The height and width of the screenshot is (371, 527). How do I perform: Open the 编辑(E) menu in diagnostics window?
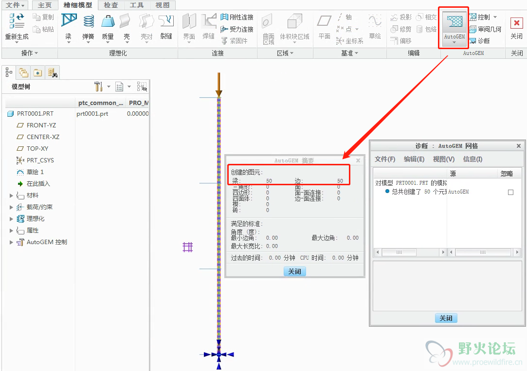click(414, 159)
